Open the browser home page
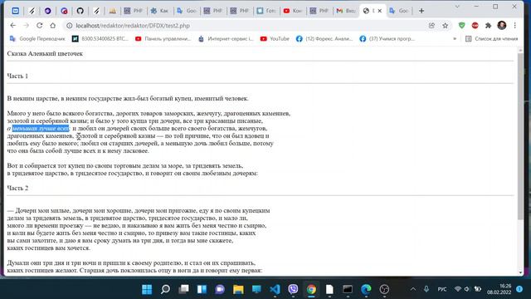 (52, 26)
